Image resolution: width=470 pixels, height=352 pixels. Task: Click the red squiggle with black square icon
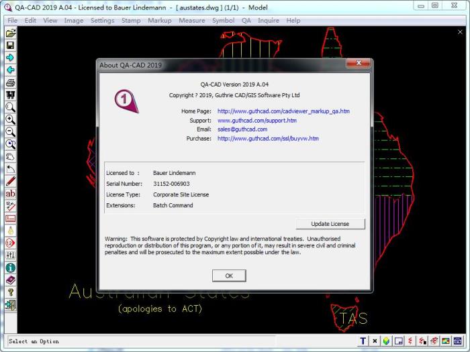422,341
